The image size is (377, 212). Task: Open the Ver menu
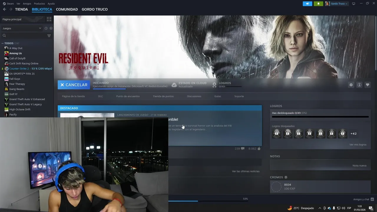pyautogui.click(x=18, y=4)
